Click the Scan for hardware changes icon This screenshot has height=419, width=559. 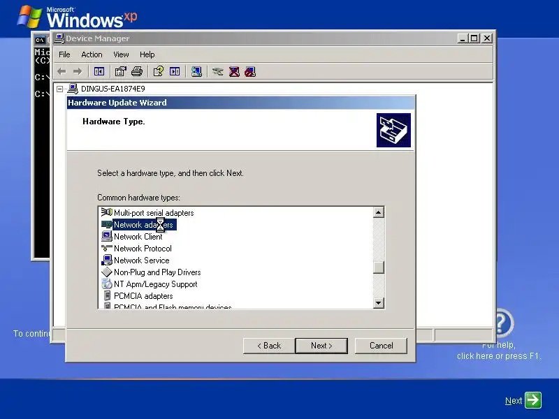click(196, 72)
